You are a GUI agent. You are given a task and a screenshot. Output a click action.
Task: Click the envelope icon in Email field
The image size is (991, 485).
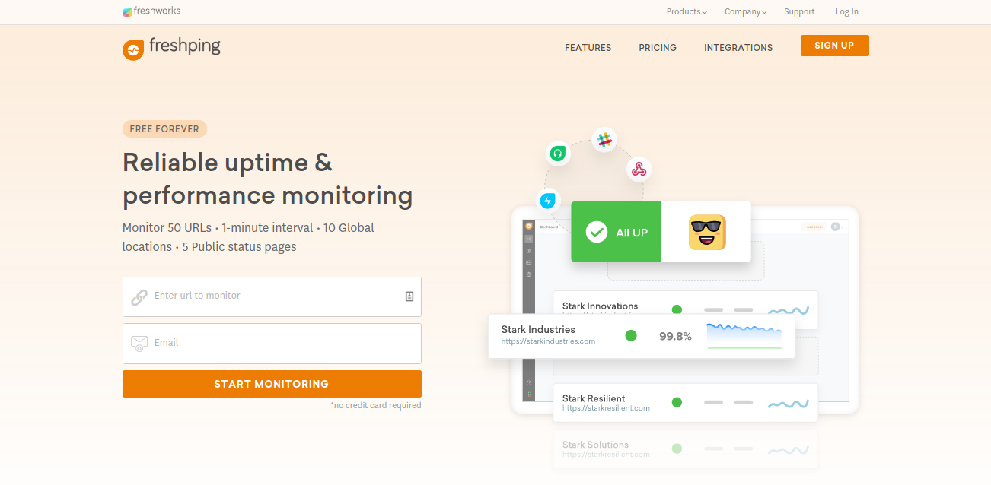click(139, 344)
